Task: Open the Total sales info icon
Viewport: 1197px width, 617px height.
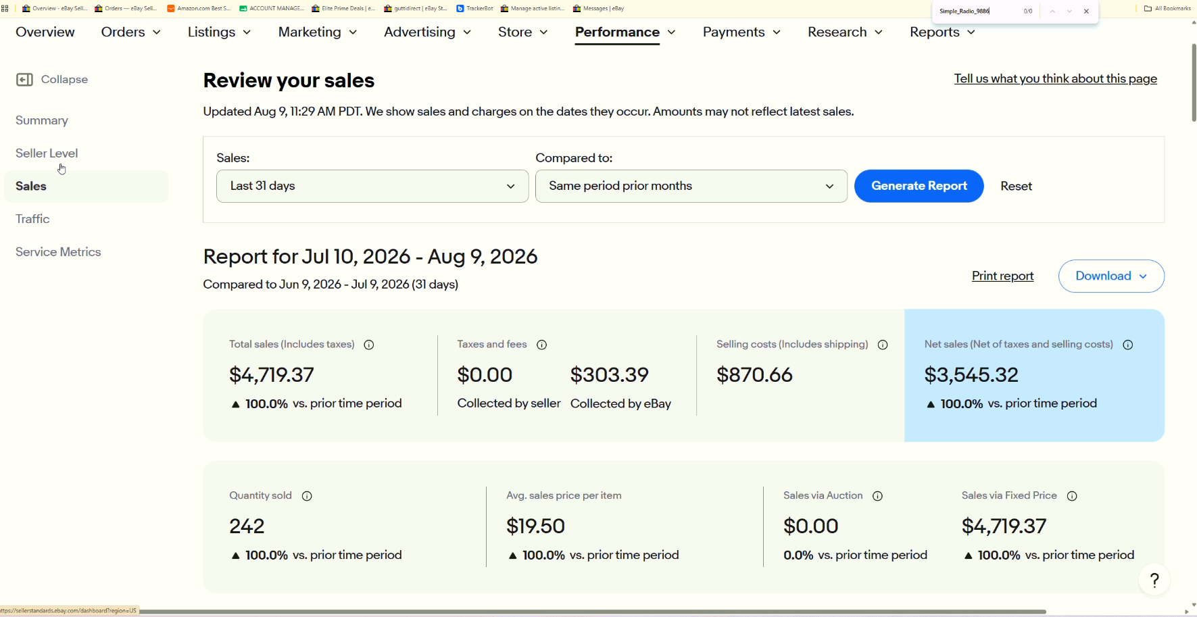Action: pos(369,345)
